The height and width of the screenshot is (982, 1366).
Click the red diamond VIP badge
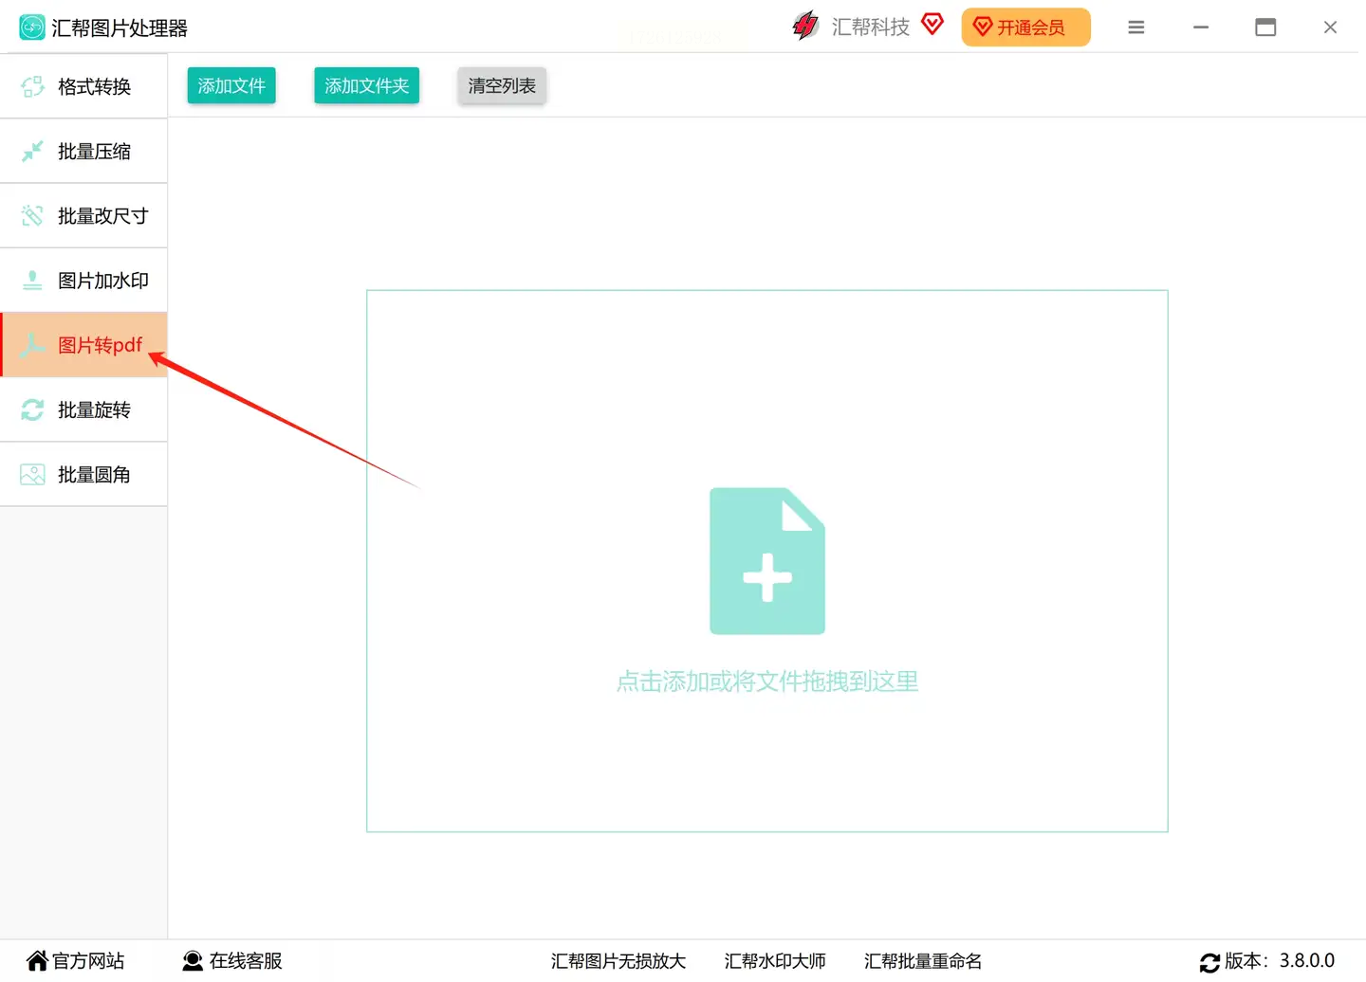(932, 25)
